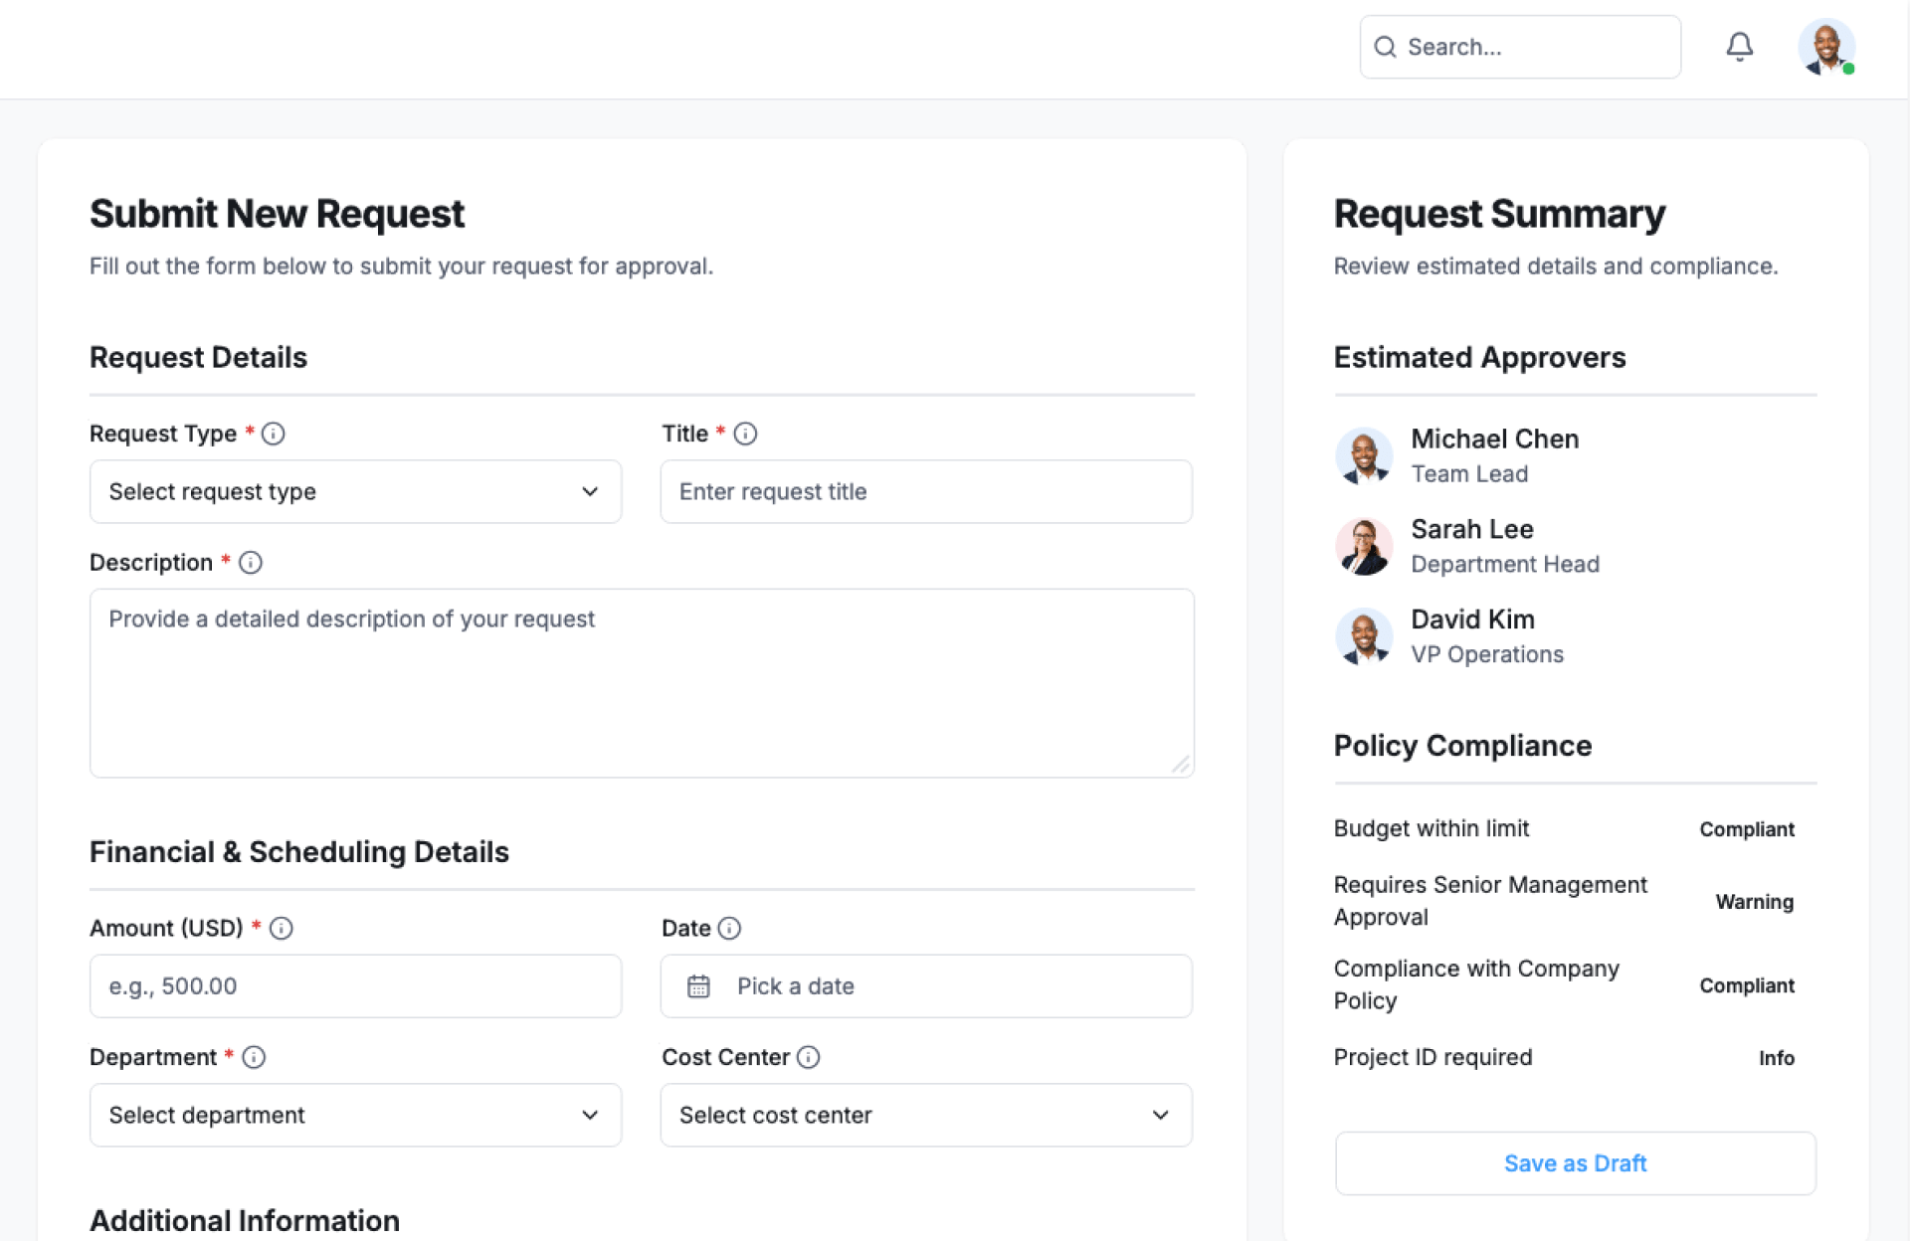Click info icon beside Amount (USD)
This screenshot has height=1241, width=1910.
point(282,928)
